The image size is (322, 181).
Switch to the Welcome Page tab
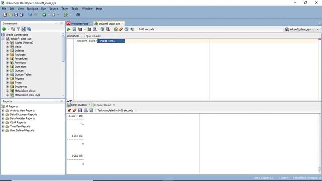[x=79, y=24]
